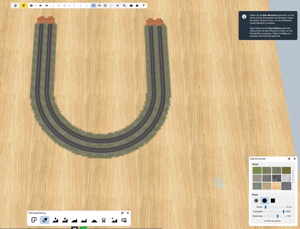Select the terrain area selection tool

[34, 220]
